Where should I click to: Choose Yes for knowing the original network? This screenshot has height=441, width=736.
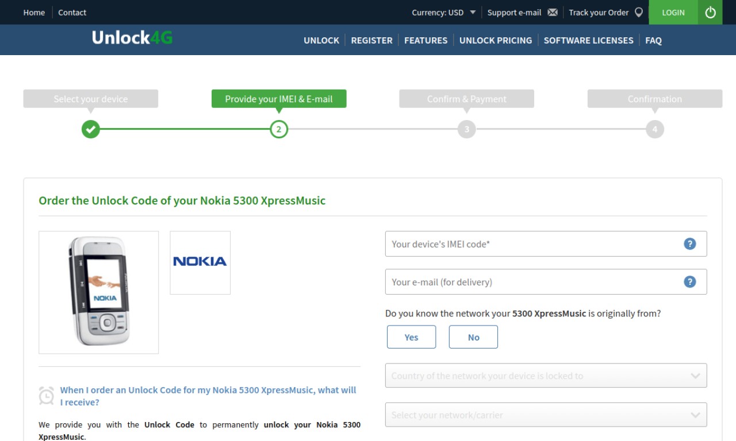click(412, 337)
